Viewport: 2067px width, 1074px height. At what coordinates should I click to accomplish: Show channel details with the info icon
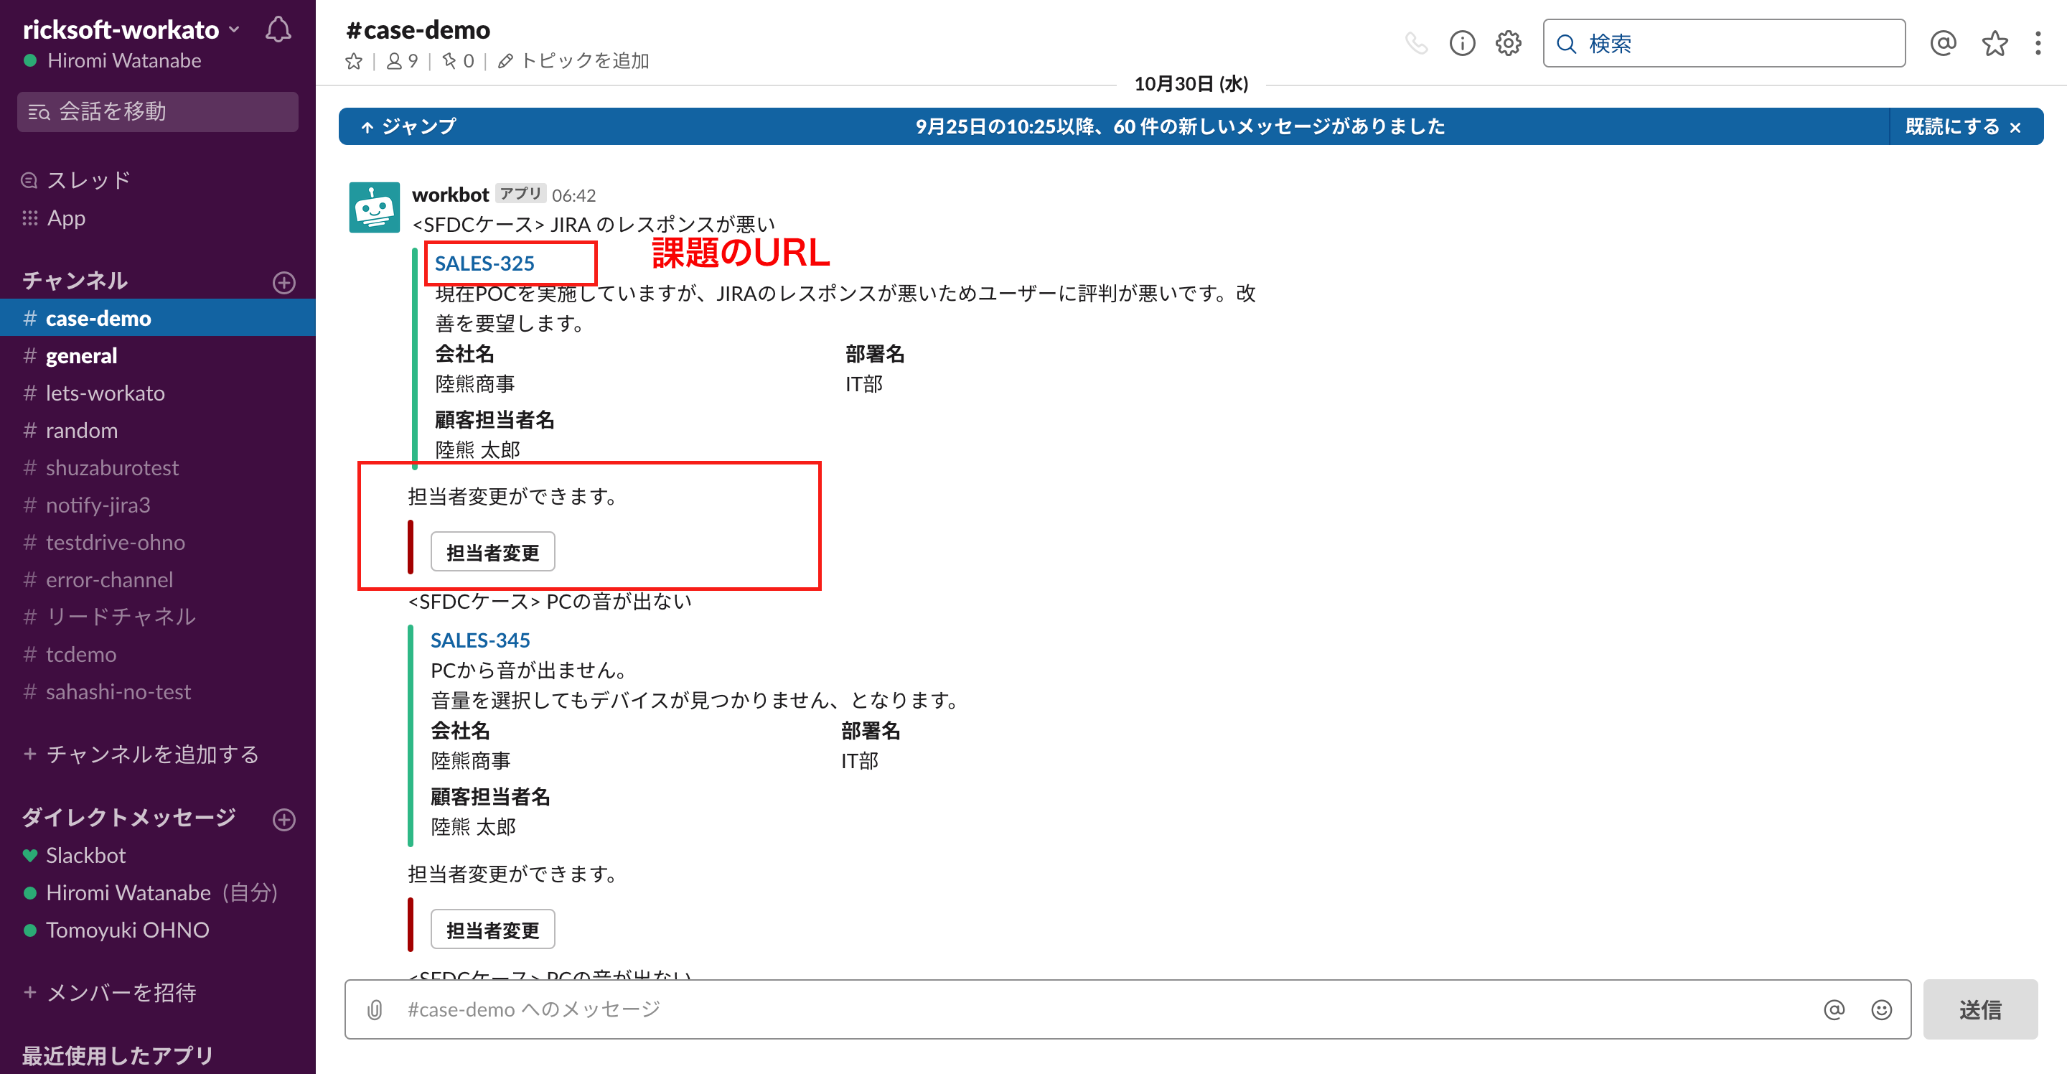tap(1462, 42)
